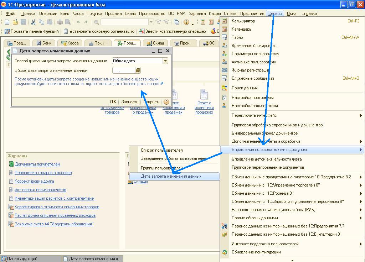Open Калькулятор from the Сервис menu
The width and height of the screenshot is (365, 262).
click(292, 21)
